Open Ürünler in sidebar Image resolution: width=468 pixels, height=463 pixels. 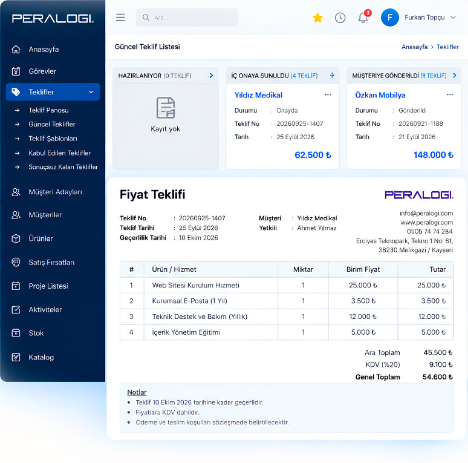(41, 238)
